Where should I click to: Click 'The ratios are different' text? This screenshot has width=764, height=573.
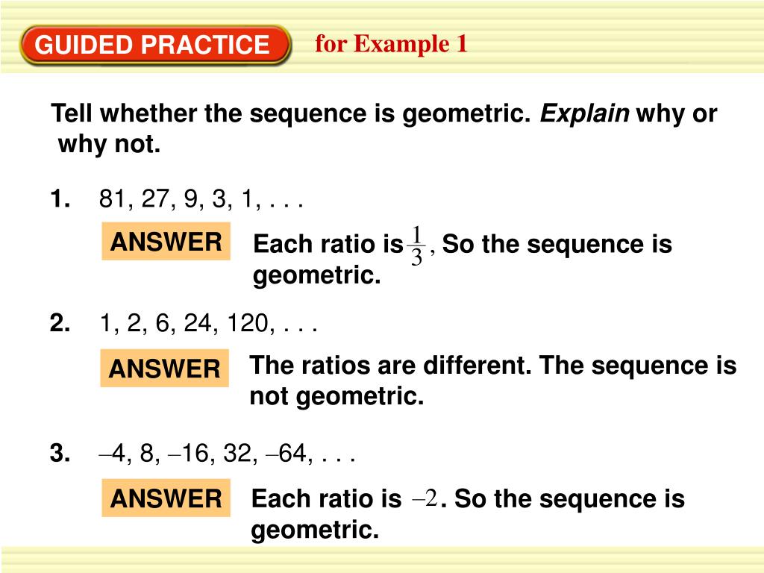tap(389, 365)
